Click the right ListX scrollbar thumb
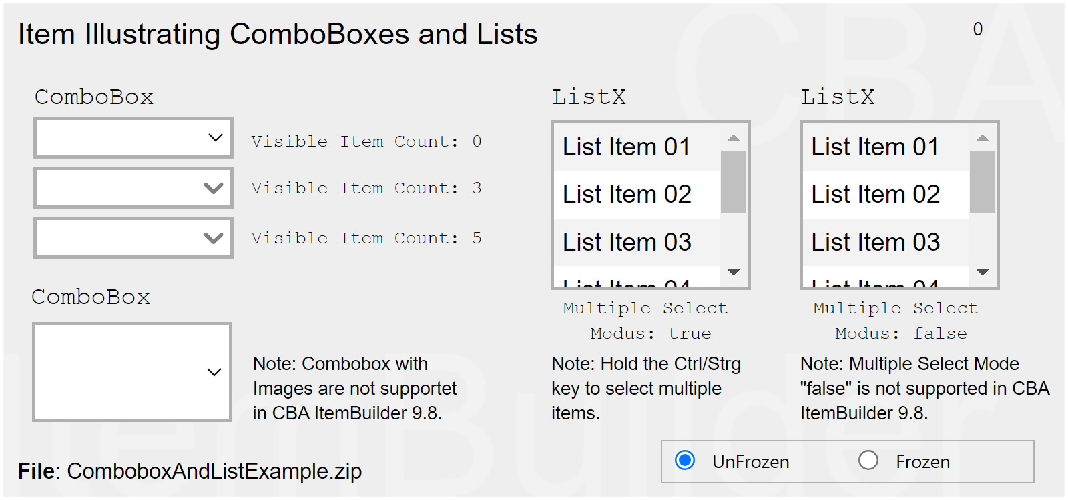1068x500 pixels. pyautogui.click(x=982, y=181)
